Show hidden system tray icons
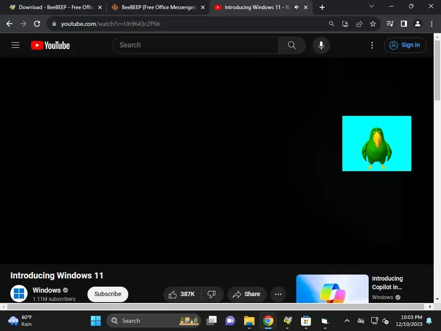The image size is (441, 331). pyautogui.click(x=347, y=321)
